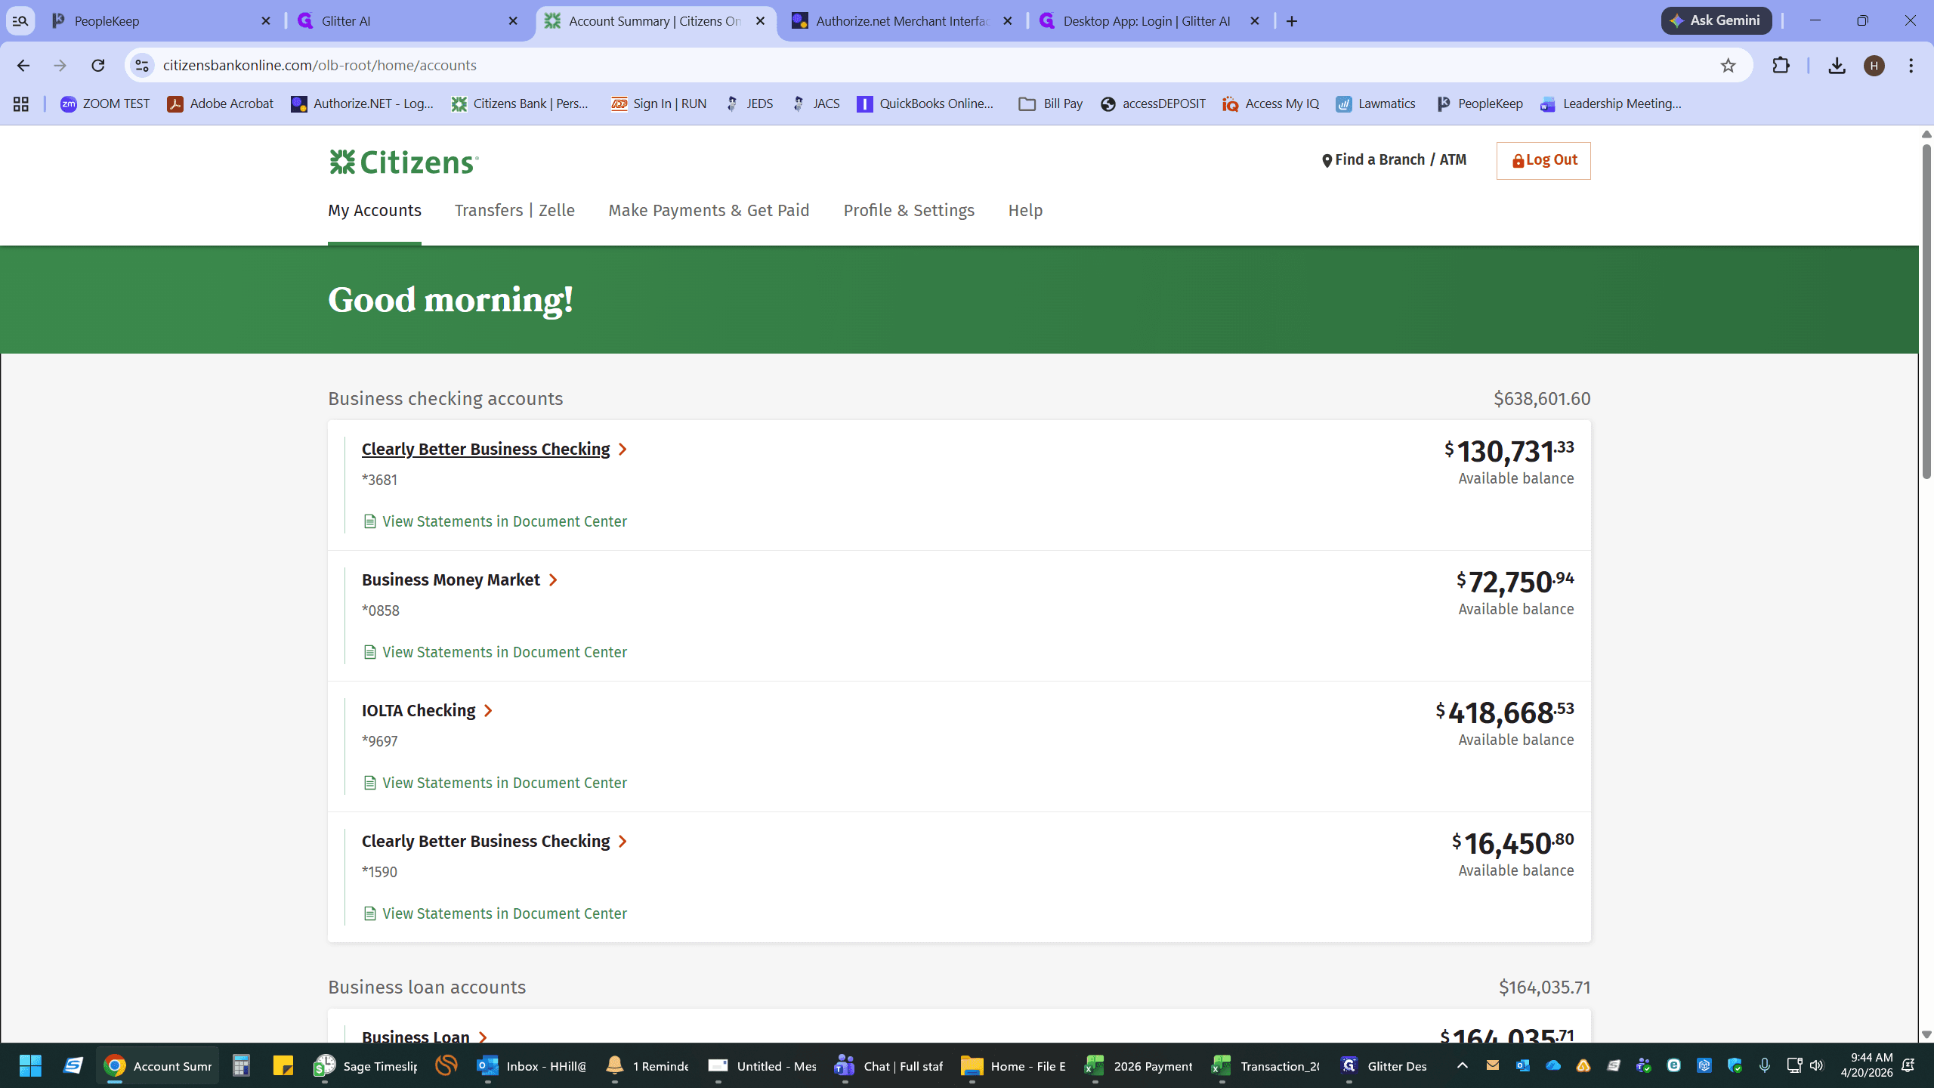Screen dimensions: 1934x1088
Task: Click the Log Out button
Action: click(x=1543, y=161)
